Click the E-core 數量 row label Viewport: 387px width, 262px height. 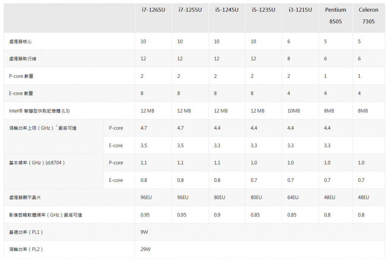click(x=21, y=94)
